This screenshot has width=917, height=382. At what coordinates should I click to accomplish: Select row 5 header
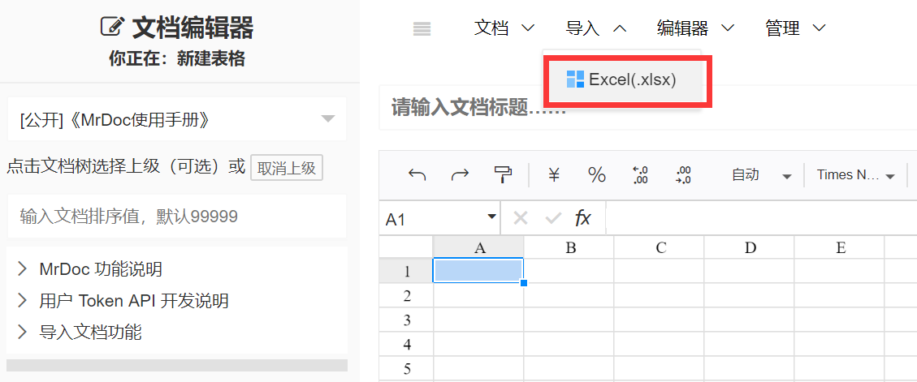(x=406, y=369)
